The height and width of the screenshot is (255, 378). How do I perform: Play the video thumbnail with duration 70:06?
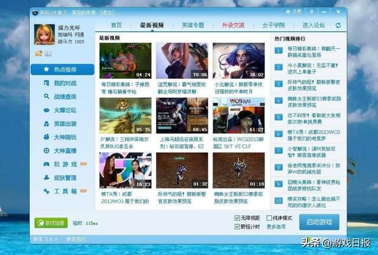182,61
